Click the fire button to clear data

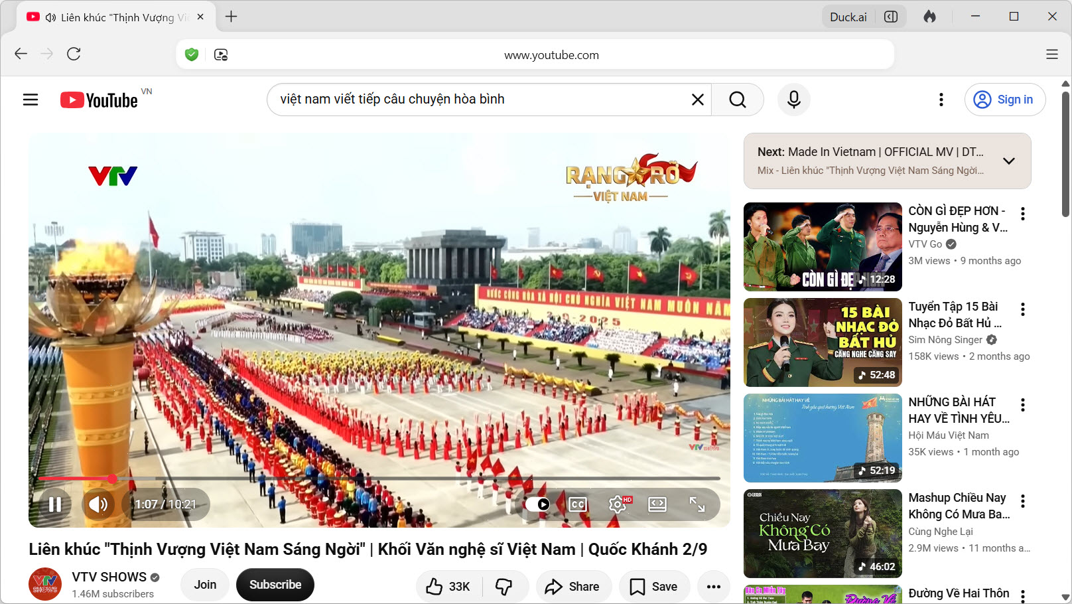click(930, 17)
